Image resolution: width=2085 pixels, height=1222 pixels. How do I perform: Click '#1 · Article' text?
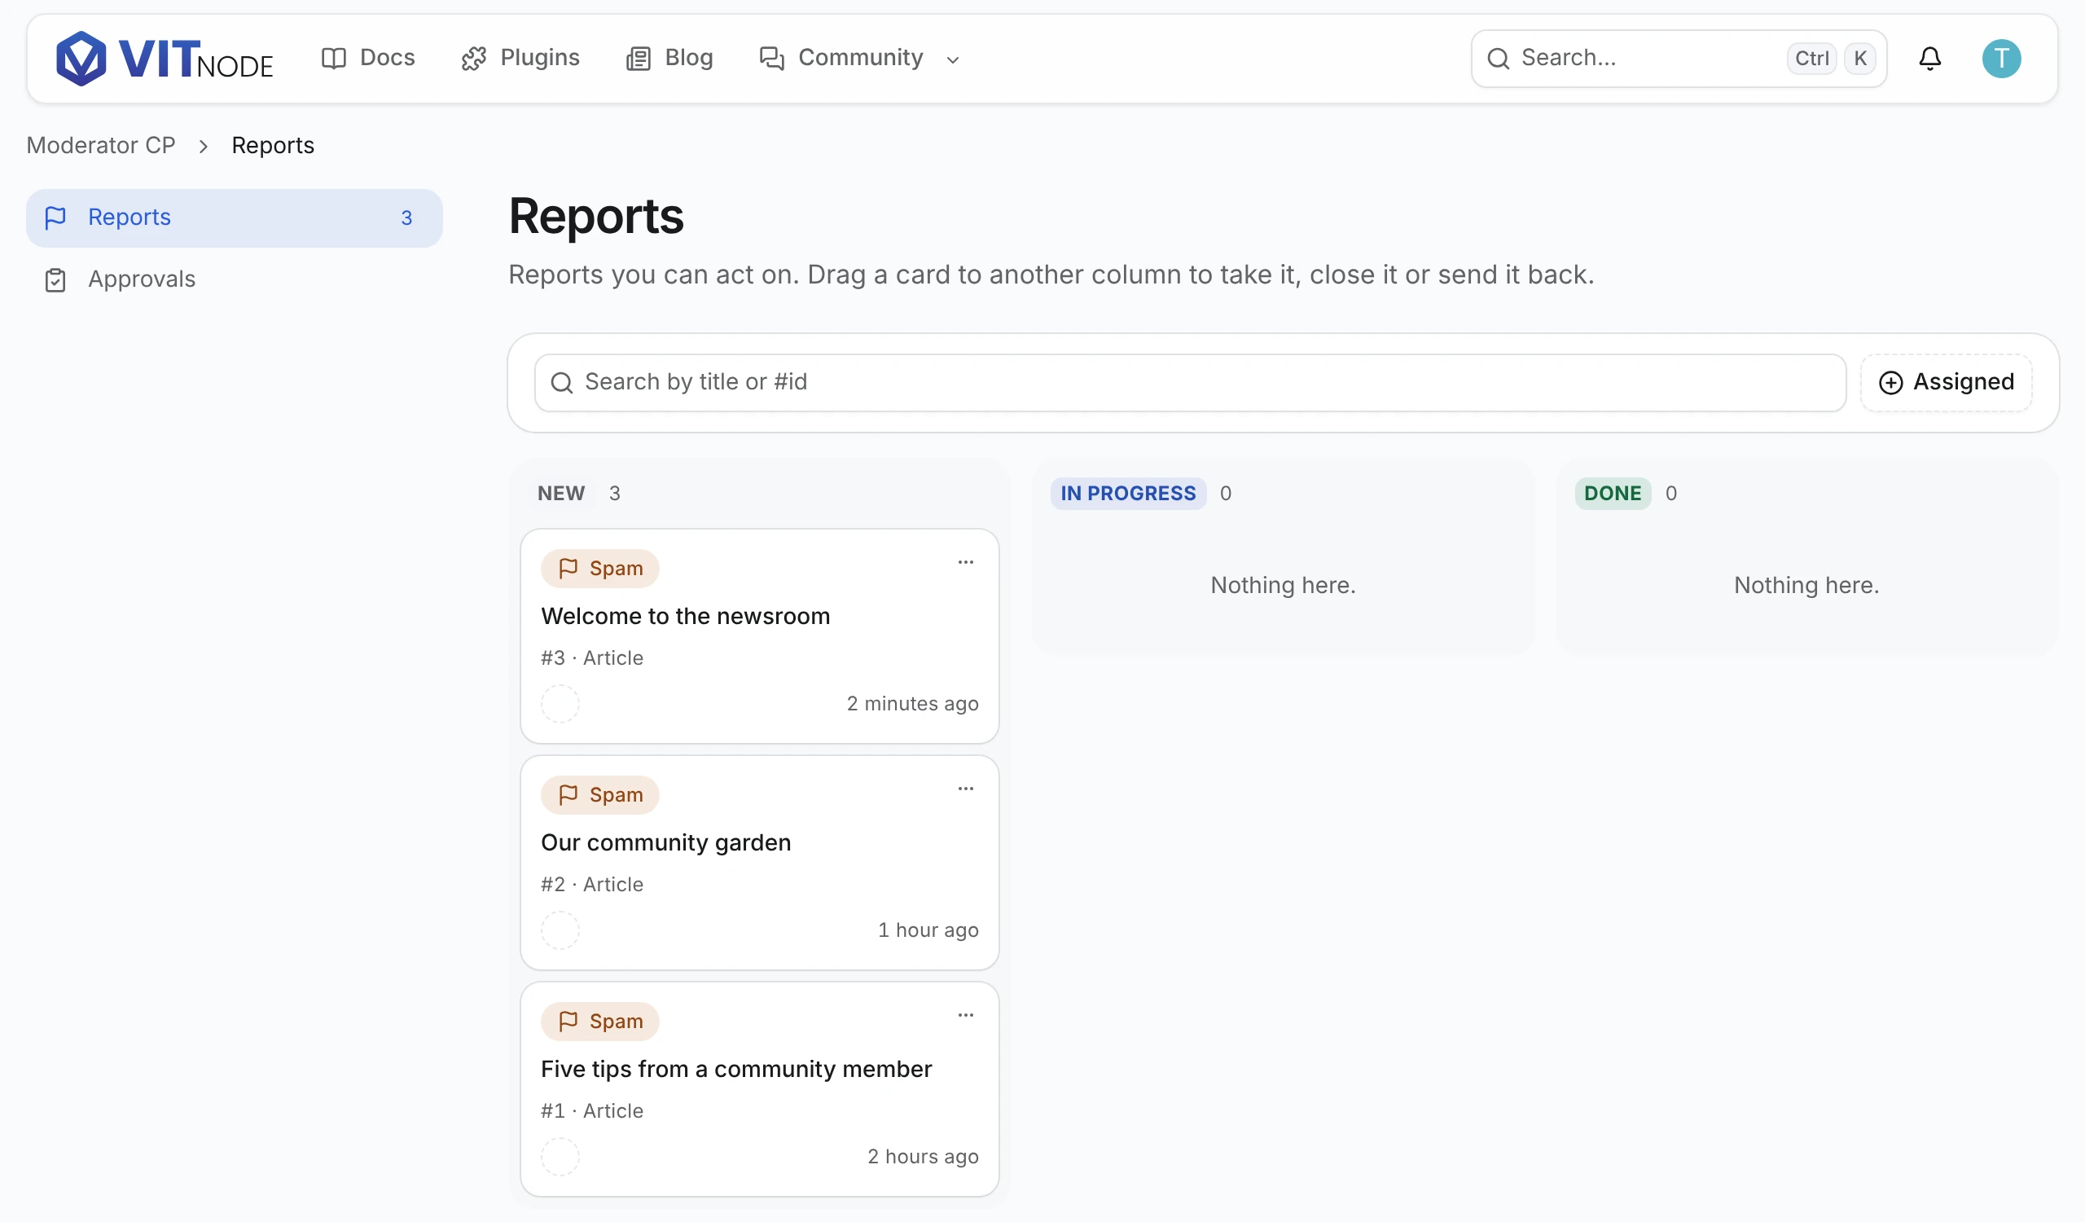point(591,1112)
